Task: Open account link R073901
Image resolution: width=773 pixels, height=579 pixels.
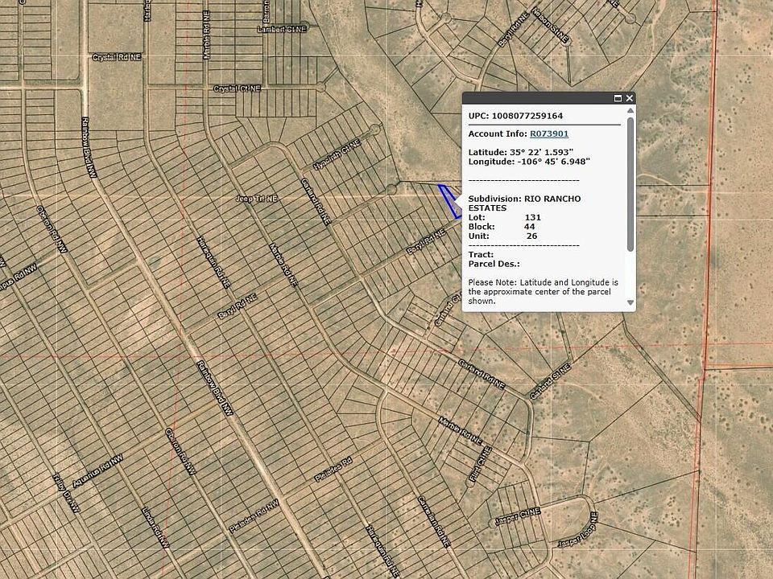Action: 549,134
